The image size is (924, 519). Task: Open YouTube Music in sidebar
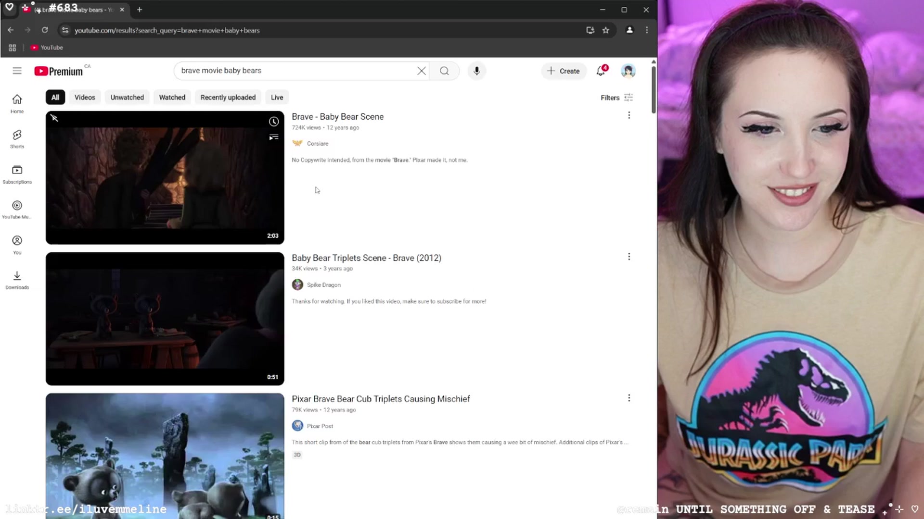tap(17, 210)
